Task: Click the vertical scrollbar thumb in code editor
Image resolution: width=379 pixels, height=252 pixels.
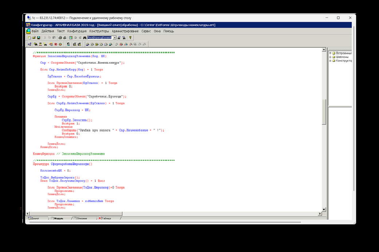Action: point(324,112)
